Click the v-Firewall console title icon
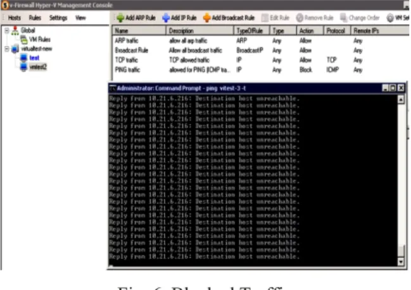This screenshot has width=411, height=290. click(5, 5)
